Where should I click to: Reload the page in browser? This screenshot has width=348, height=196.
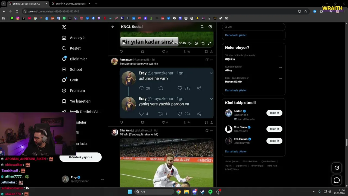(x=17, y=11)
